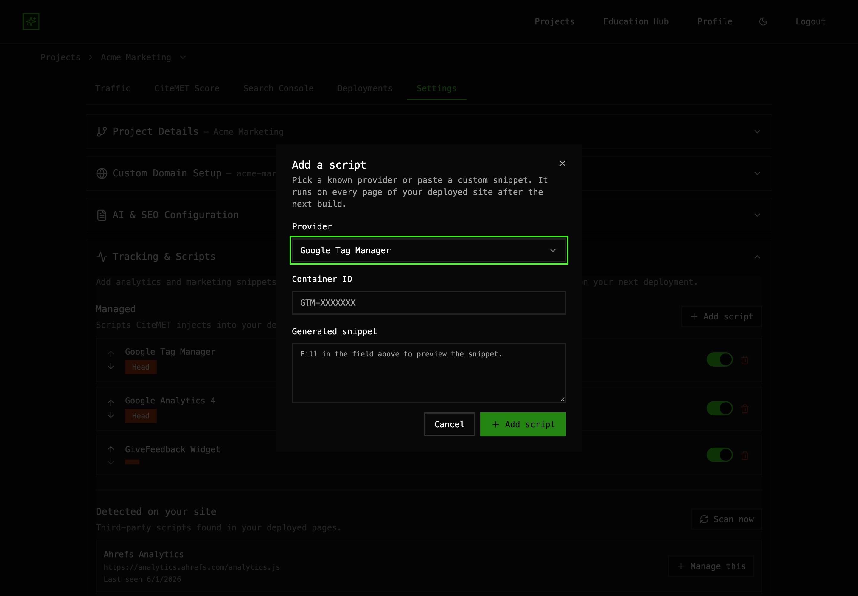Click the background Add script button in Managed
This screenshot has width=858, height=596.
[721, 317]
